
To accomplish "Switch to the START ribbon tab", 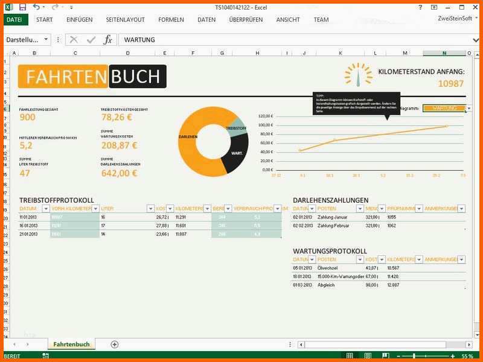I will pos(44,20).
